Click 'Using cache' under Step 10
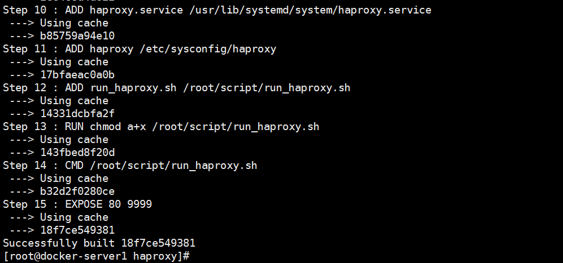This screenshot has height=263, width=563. click(74, 23)
